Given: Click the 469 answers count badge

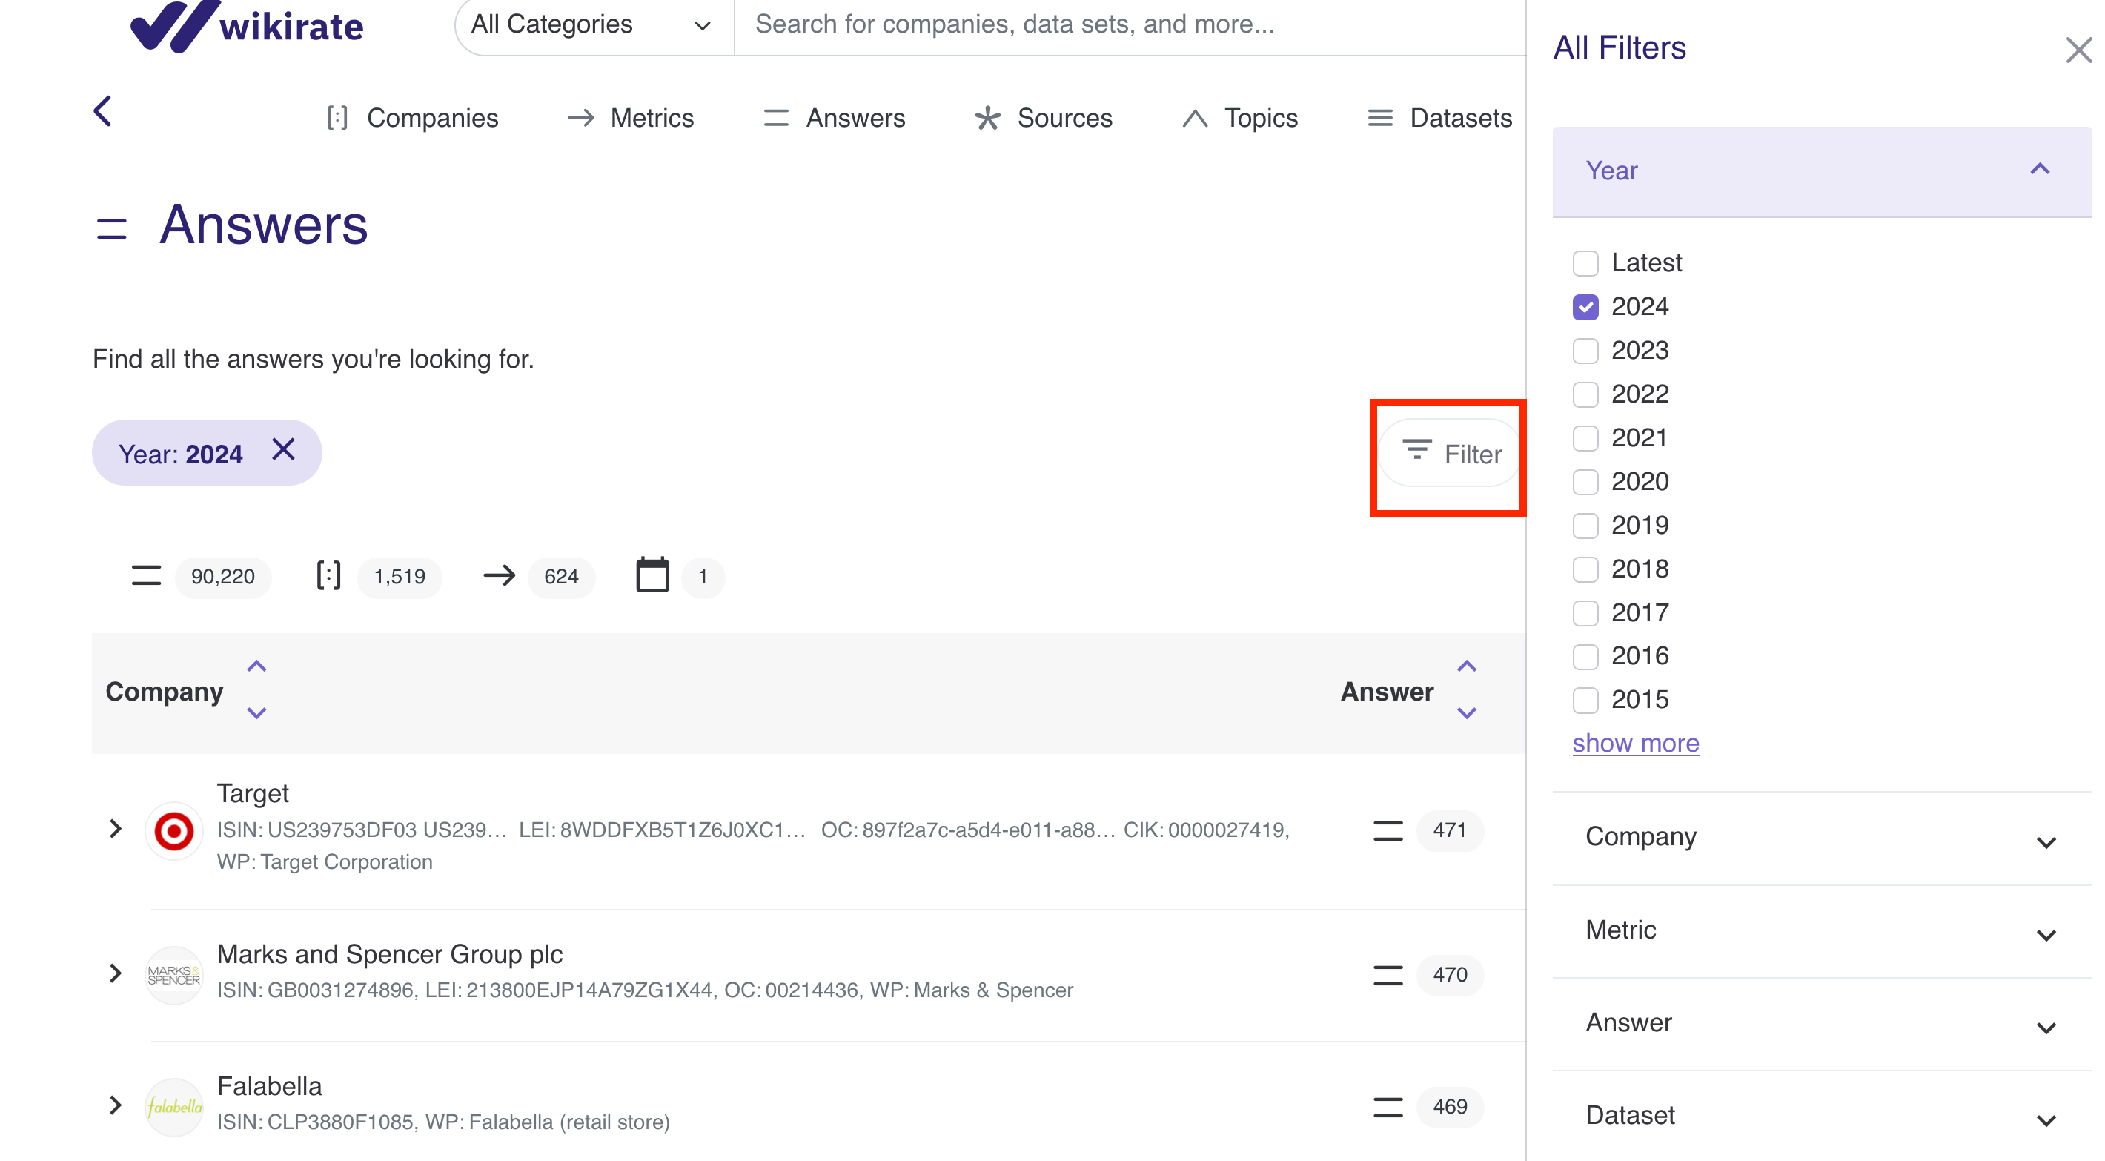Looking at the screenshot, I should (1450, 1107).
